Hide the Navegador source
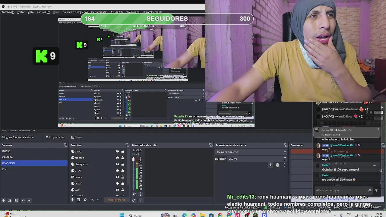Image resolution: width=386 pixels, height=217 pixels. (117, 164)
